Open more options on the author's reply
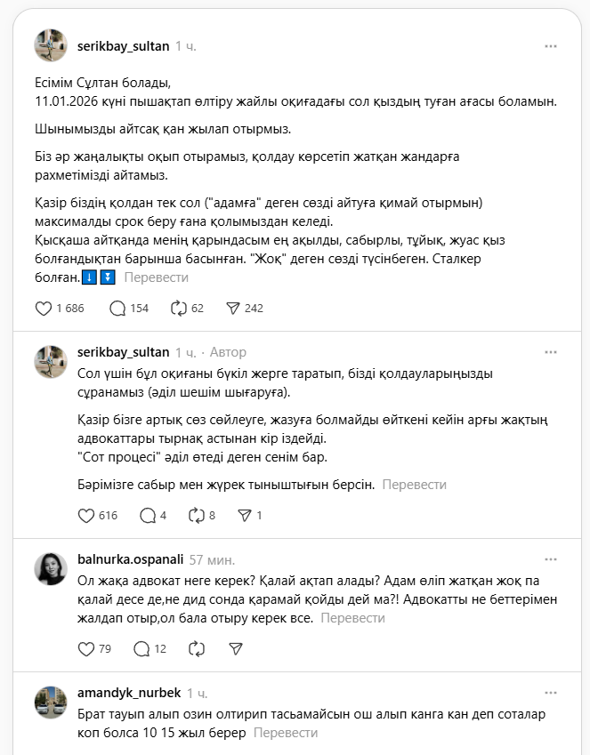 tap(551, 353)
